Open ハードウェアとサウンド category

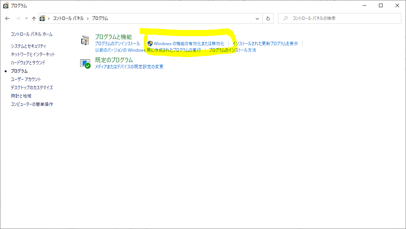tap(28, 63)
